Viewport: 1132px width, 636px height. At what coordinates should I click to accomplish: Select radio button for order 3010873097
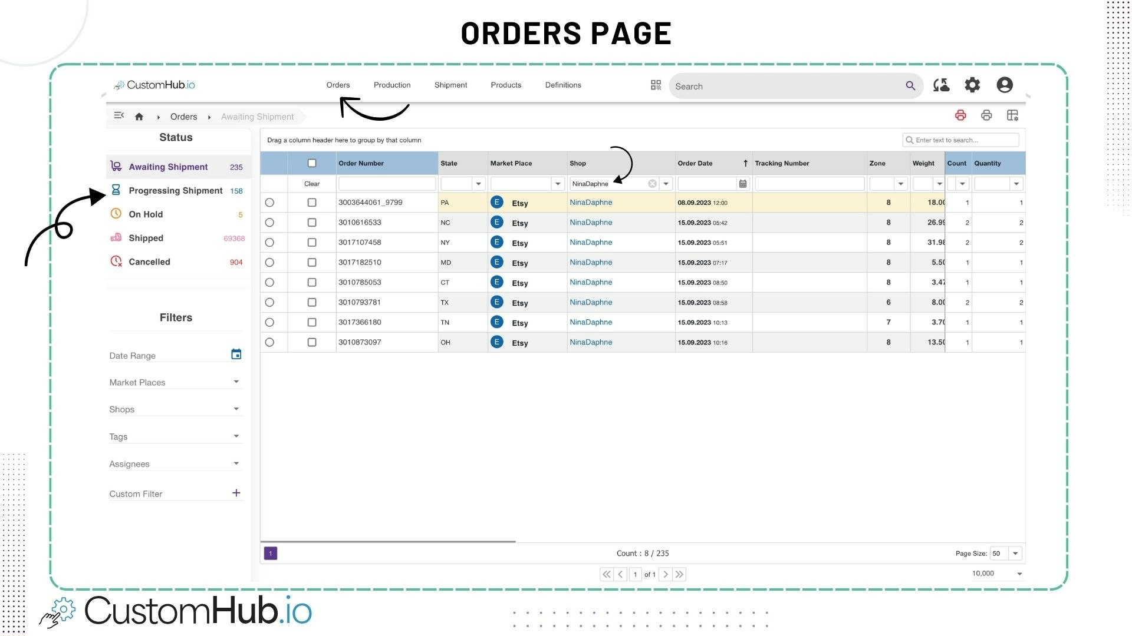[x=269, y=342]
